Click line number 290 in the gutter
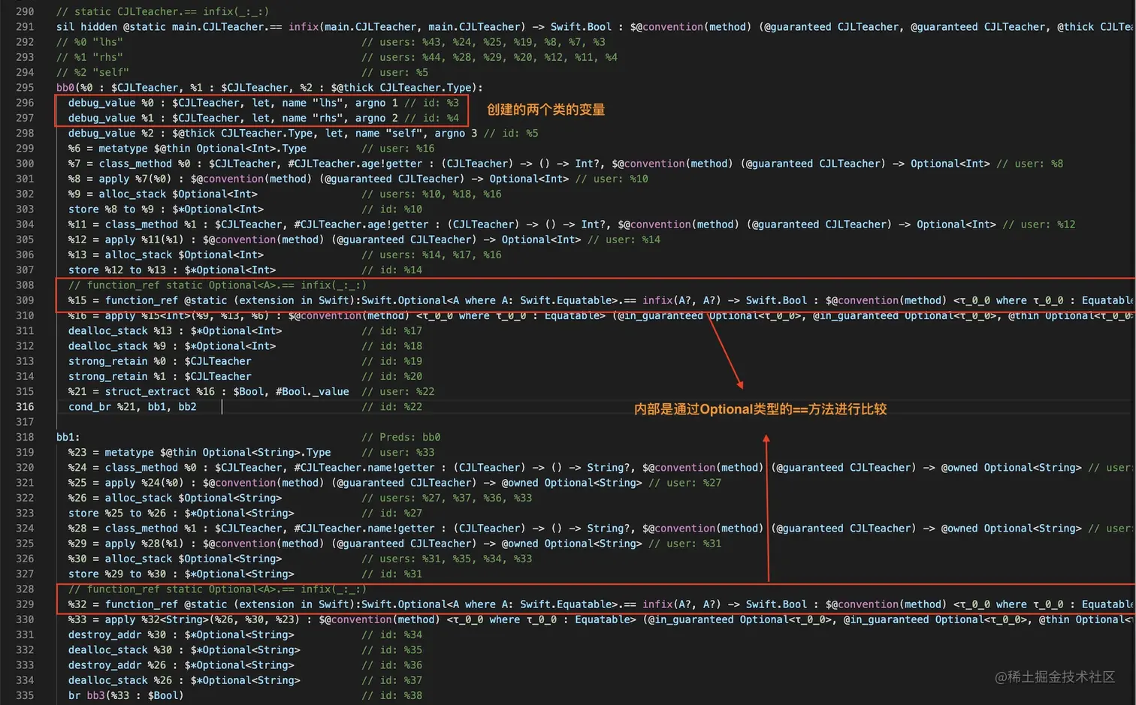The height and width of the screenshot is (705, 1136). pos(25,11)
